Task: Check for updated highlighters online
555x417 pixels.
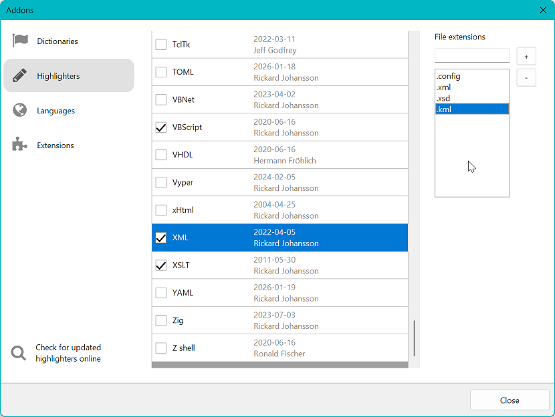Action: point(68,353)
